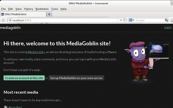173x108 pixels.
Task: Click the browser back arrow button
Action: [x=3, y=20]
